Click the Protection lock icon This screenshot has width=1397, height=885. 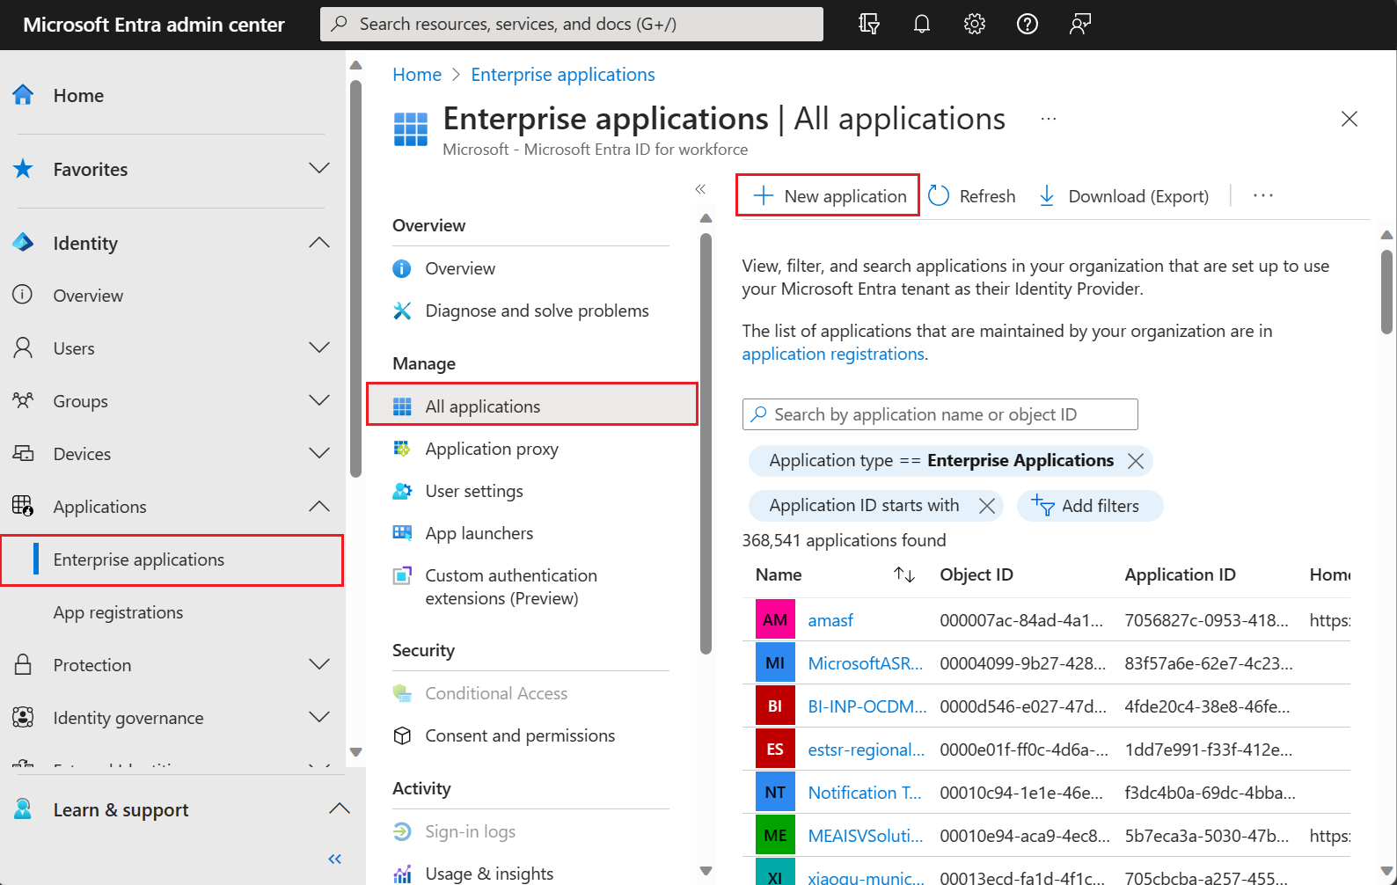(23, 665)
